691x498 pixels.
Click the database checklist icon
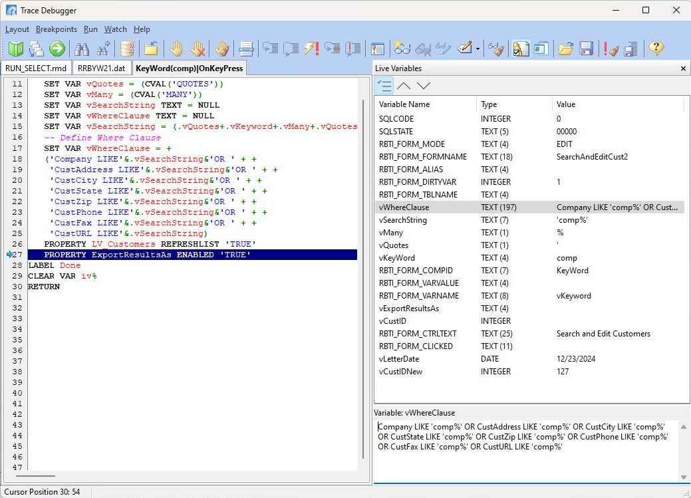pyautogui.click(x=127, y=49)
